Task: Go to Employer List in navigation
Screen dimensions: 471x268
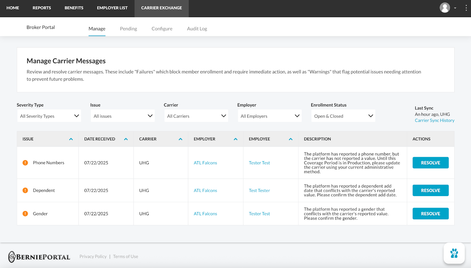Action: (112, 8)
